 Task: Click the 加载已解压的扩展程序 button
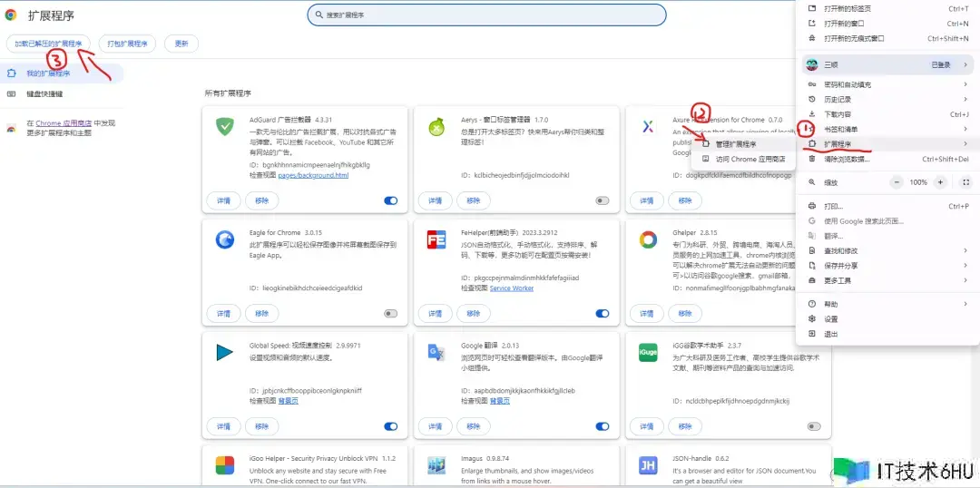click(48, 44)
